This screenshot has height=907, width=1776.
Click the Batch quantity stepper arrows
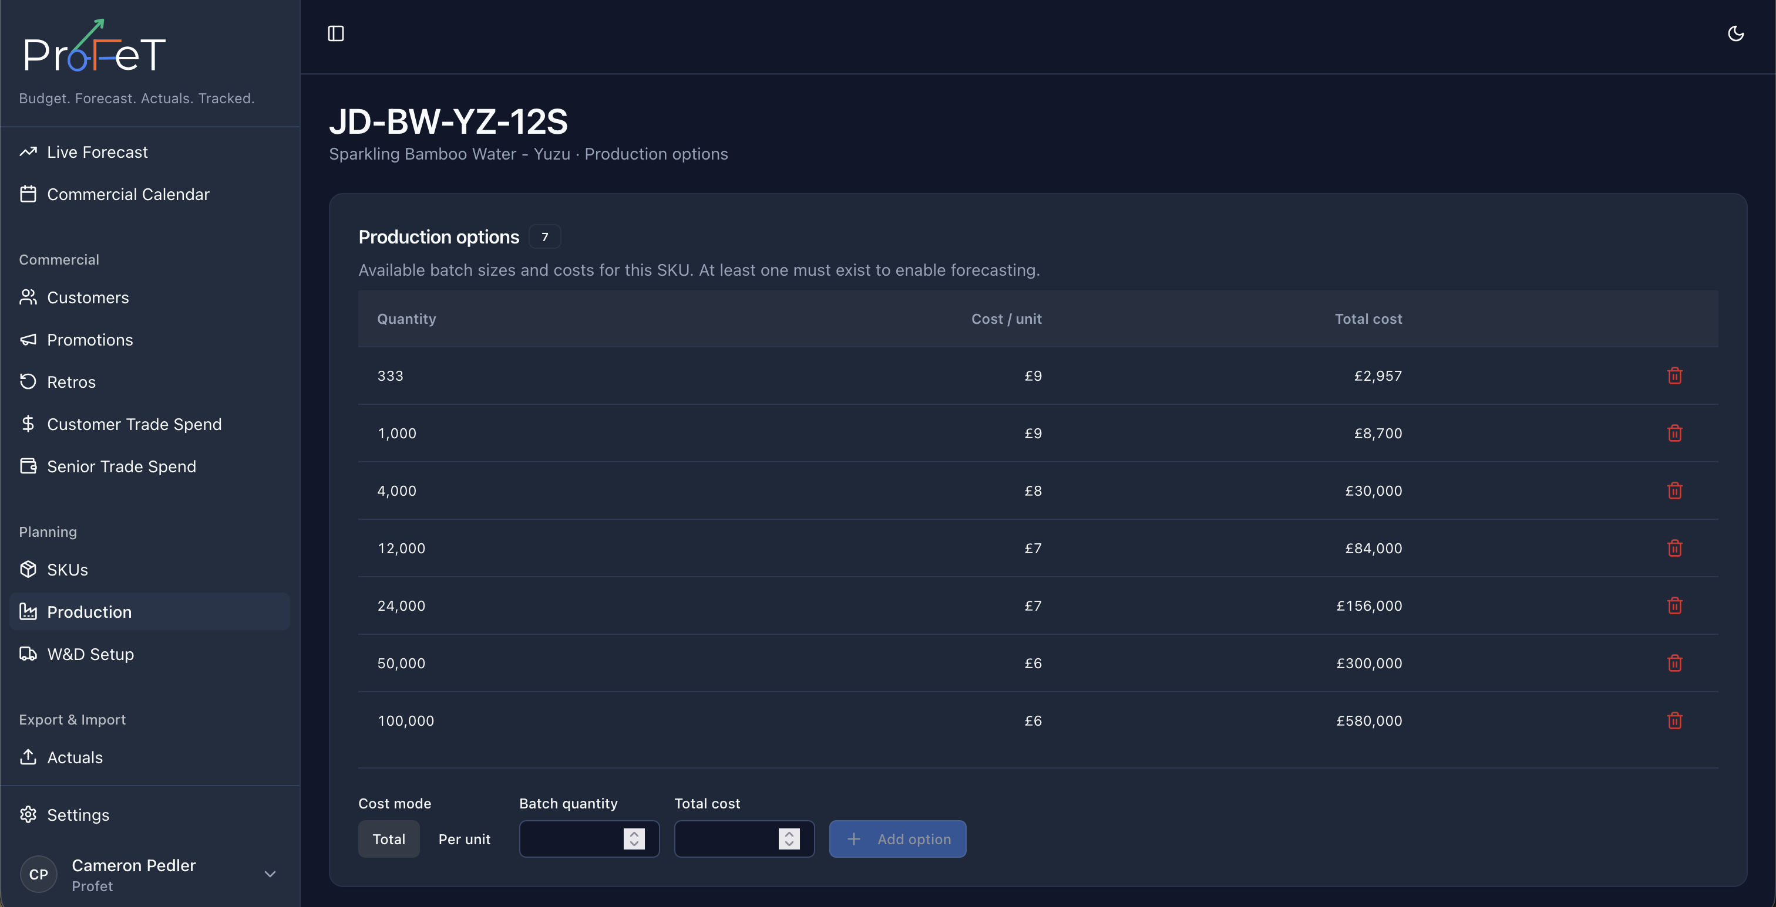pos(634,839)
